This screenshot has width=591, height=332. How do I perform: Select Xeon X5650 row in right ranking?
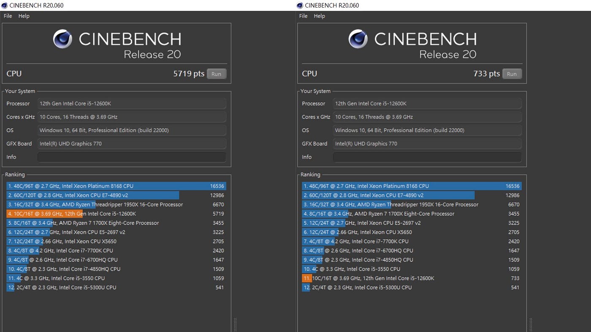[412, 232]
